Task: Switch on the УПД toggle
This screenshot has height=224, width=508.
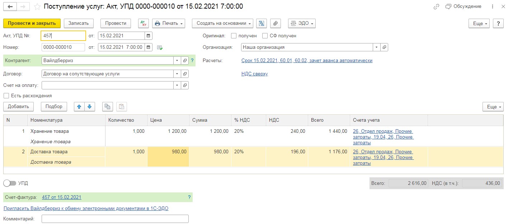Action: point(10,183)
